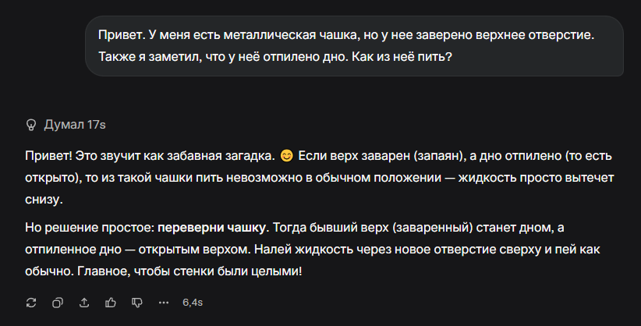Expand the "Думал 17s" thinking section
Viewport: 641px width, 326px height.
pos(75,124)
